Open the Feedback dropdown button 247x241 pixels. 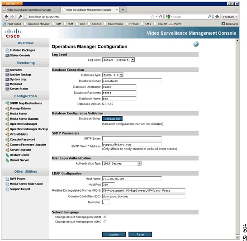[x=230, y=17]
